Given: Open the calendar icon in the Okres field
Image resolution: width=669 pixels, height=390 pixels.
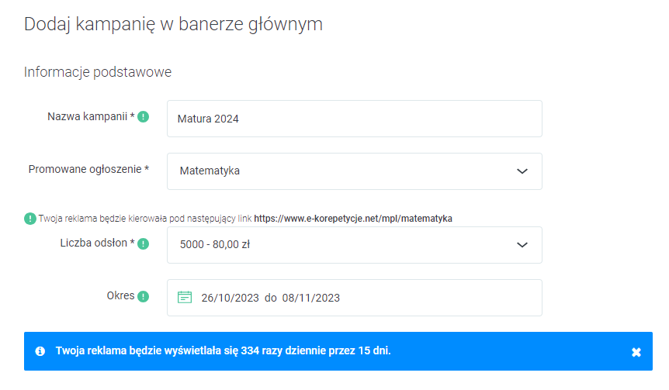Looking at the screenshot, I should [185, 297].
